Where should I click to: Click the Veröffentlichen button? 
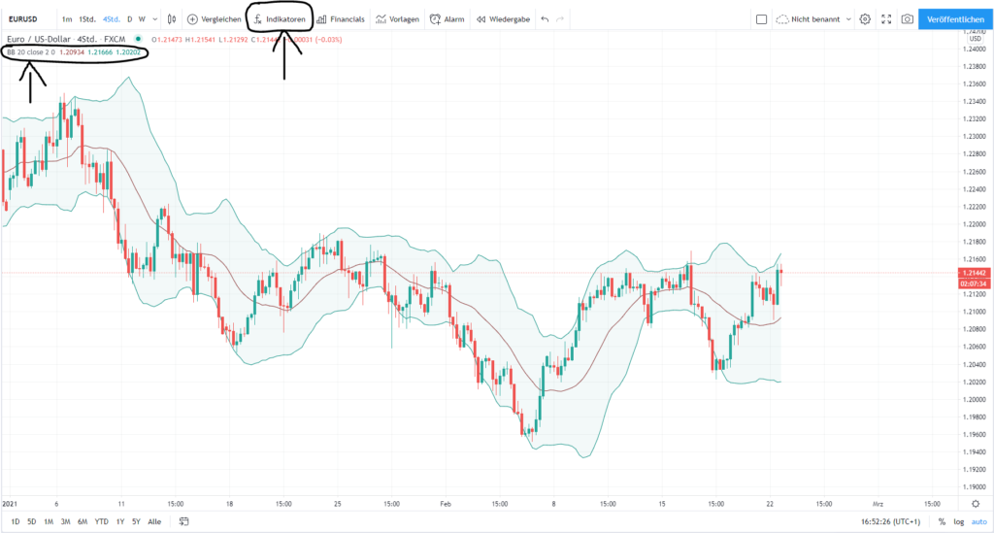point(953,18)
